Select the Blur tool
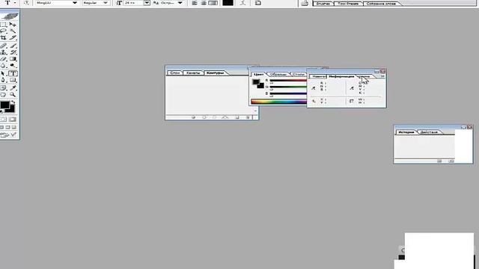The height and width of the screenshot is (269, 479). click(x=3, y=65)
